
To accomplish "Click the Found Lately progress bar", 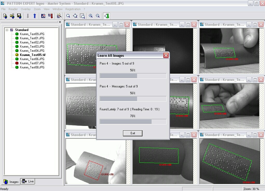I will point(133,122).
